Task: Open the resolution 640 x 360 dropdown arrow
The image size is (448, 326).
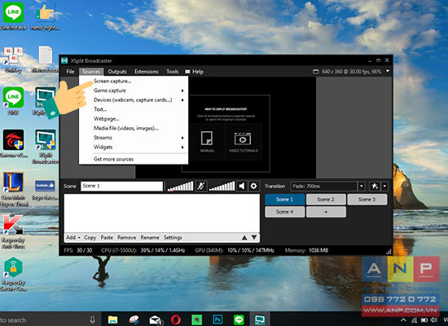Action: [x=388, y=71]
